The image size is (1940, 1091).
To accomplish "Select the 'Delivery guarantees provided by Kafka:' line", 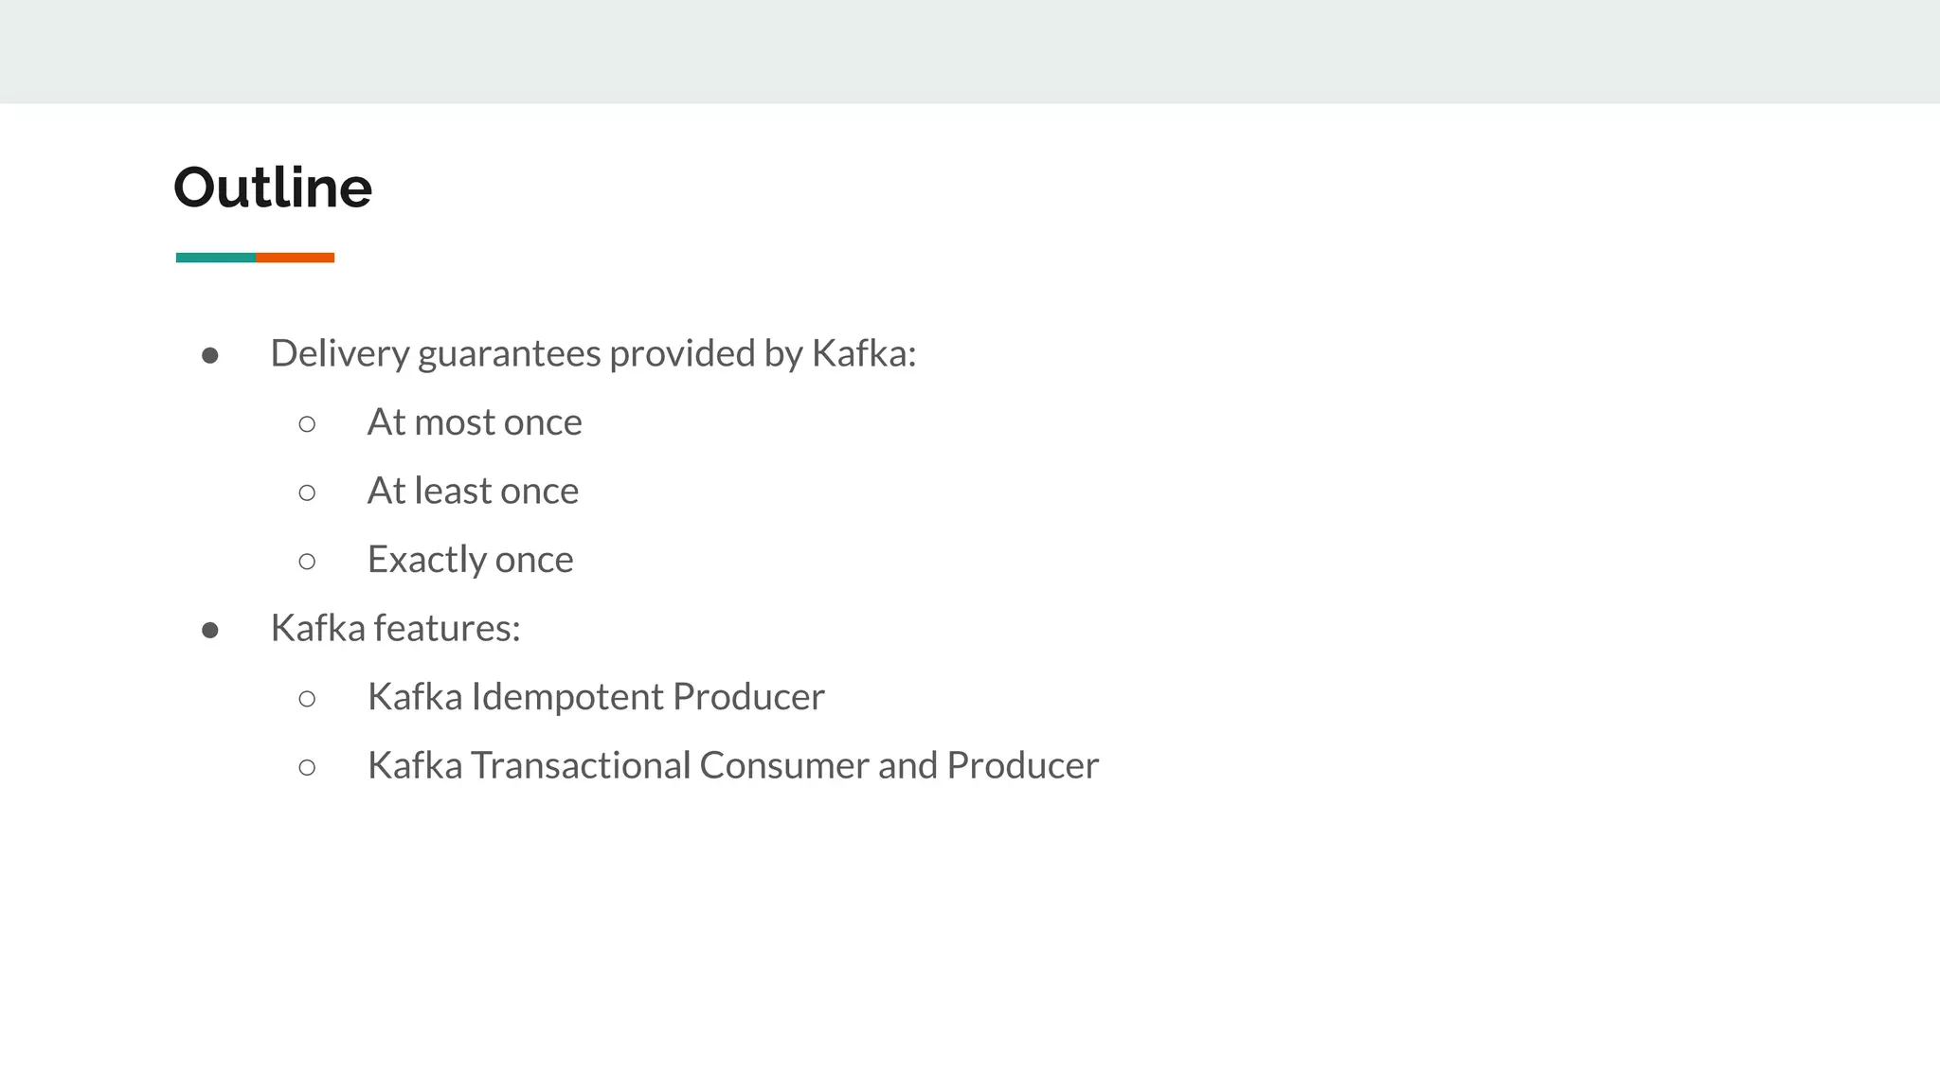I will (x=593, y=353).
